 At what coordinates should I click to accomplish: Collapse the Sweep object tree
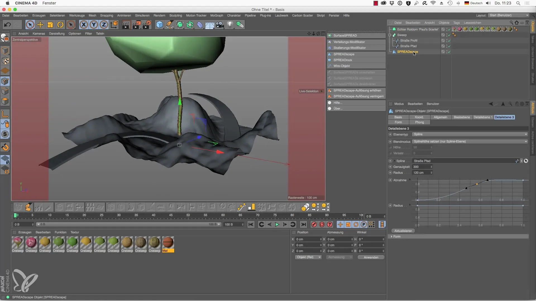[x=390, y=35]
